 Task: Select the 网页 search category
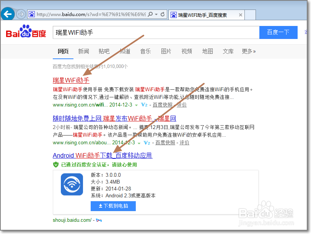coord(63,52)
